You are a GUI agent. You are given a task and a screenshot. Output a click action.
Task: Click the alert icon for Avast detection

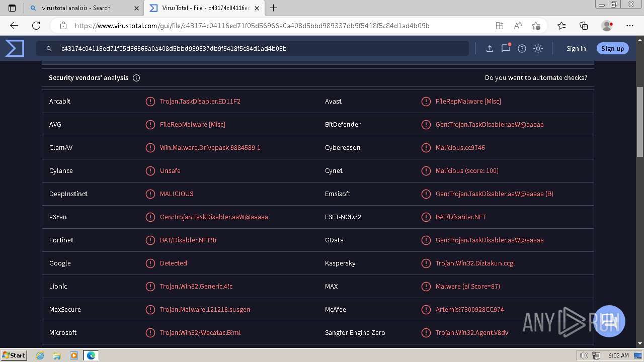pos(426,102)
